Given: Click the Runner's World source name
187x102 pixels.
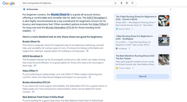Looking at the screenshot, I should (x=124, y=29).
